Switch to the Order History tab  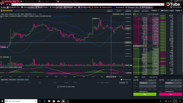pyautogui.click(x=12, y=80)
